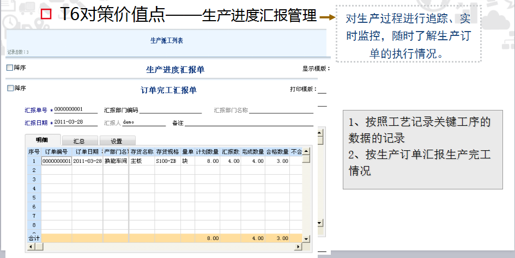
Task: Click the 汇报部门名称 input field
Action: pyautogui.click(x=281, y=110)
